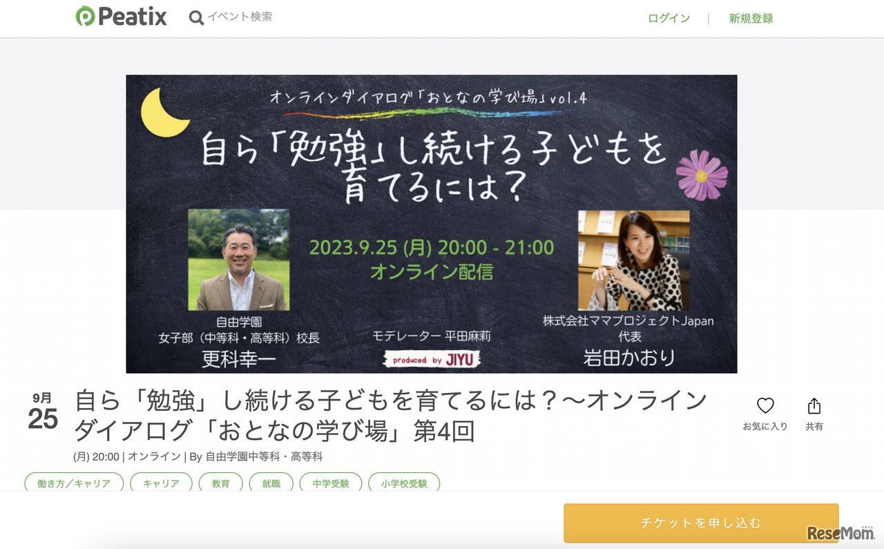Toggle the 就職 category tag
Image resolution: width=884 pixels, height=549 pixels.
tap(271, 483)
